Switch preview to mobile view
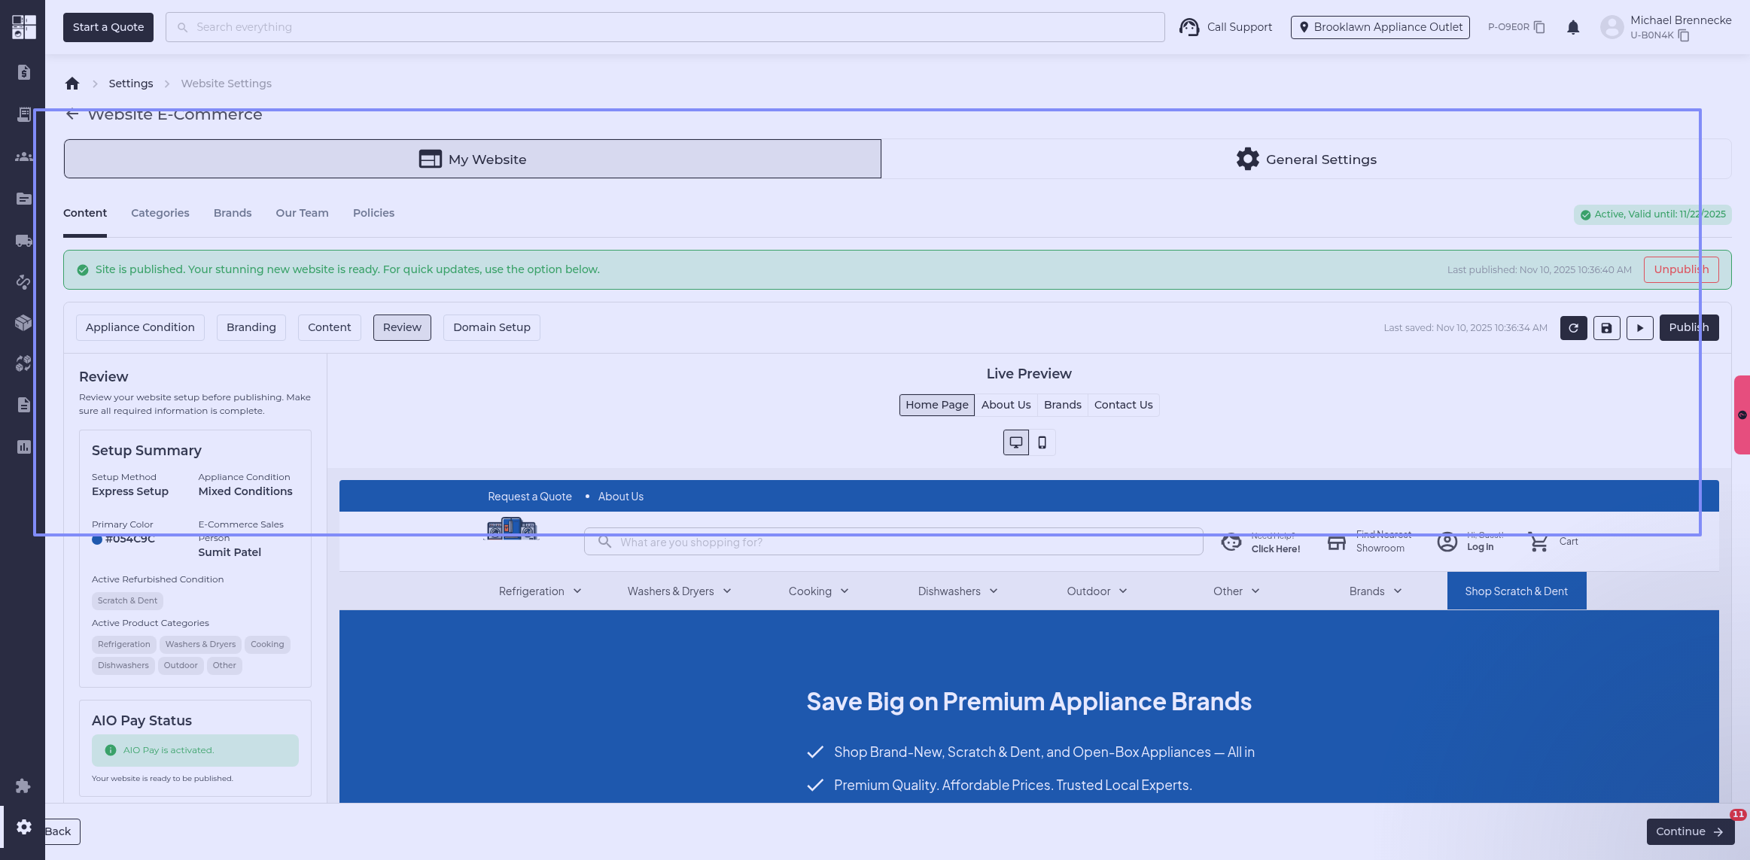 coord(1042,442)
